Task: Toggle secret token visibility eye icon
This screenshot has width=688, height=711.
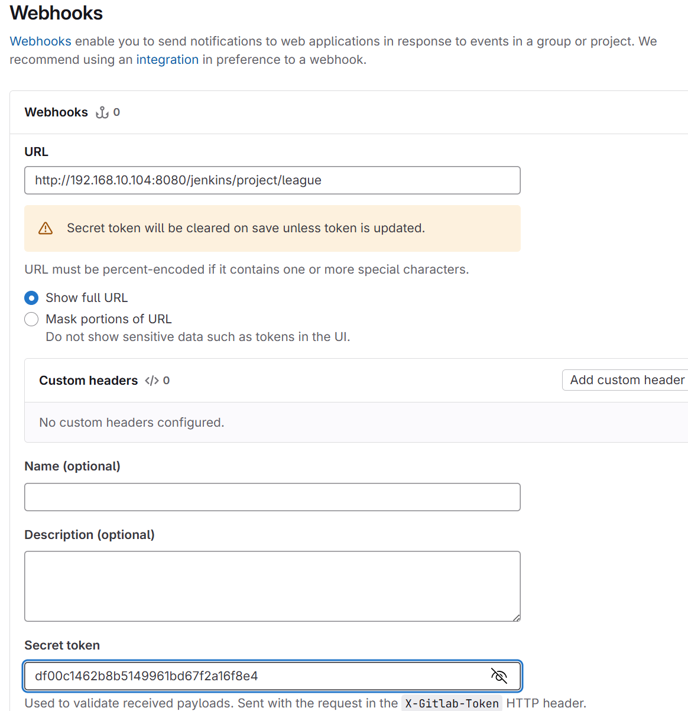Action: click(x=499, y=676)
